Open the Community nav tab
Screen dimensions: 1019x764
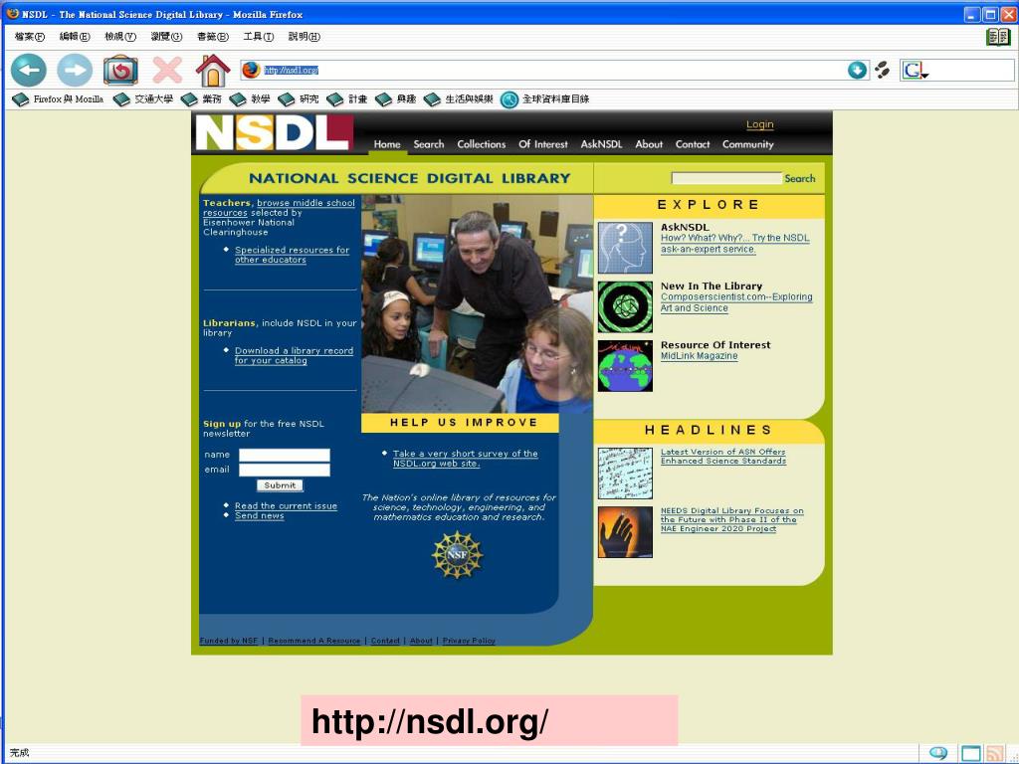coord(748,144)
